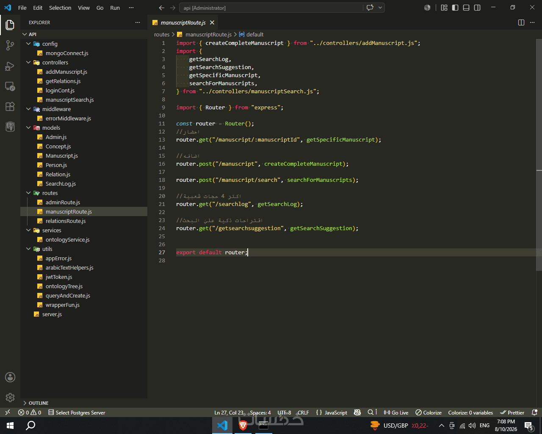Open the Explorer view in activity bar

pos(10,25)
